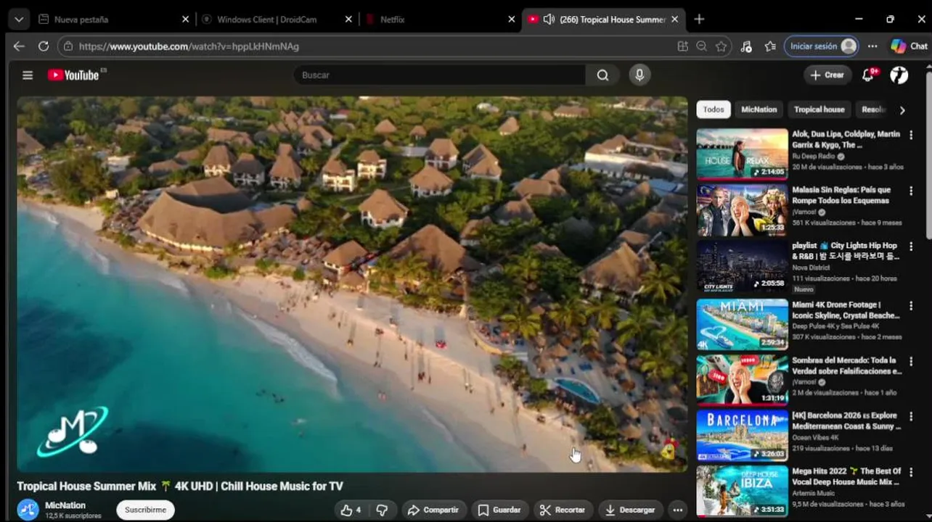Expand the tab actions dropdown

(19, 20)
